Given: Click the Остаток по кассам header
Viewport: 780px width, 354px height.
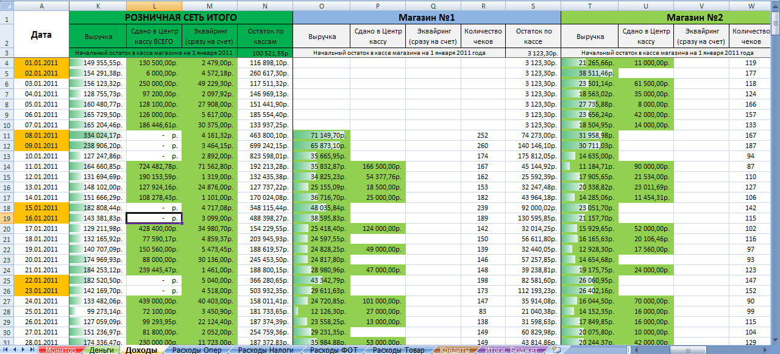Looking at the screenshot, I should point(265,37).
